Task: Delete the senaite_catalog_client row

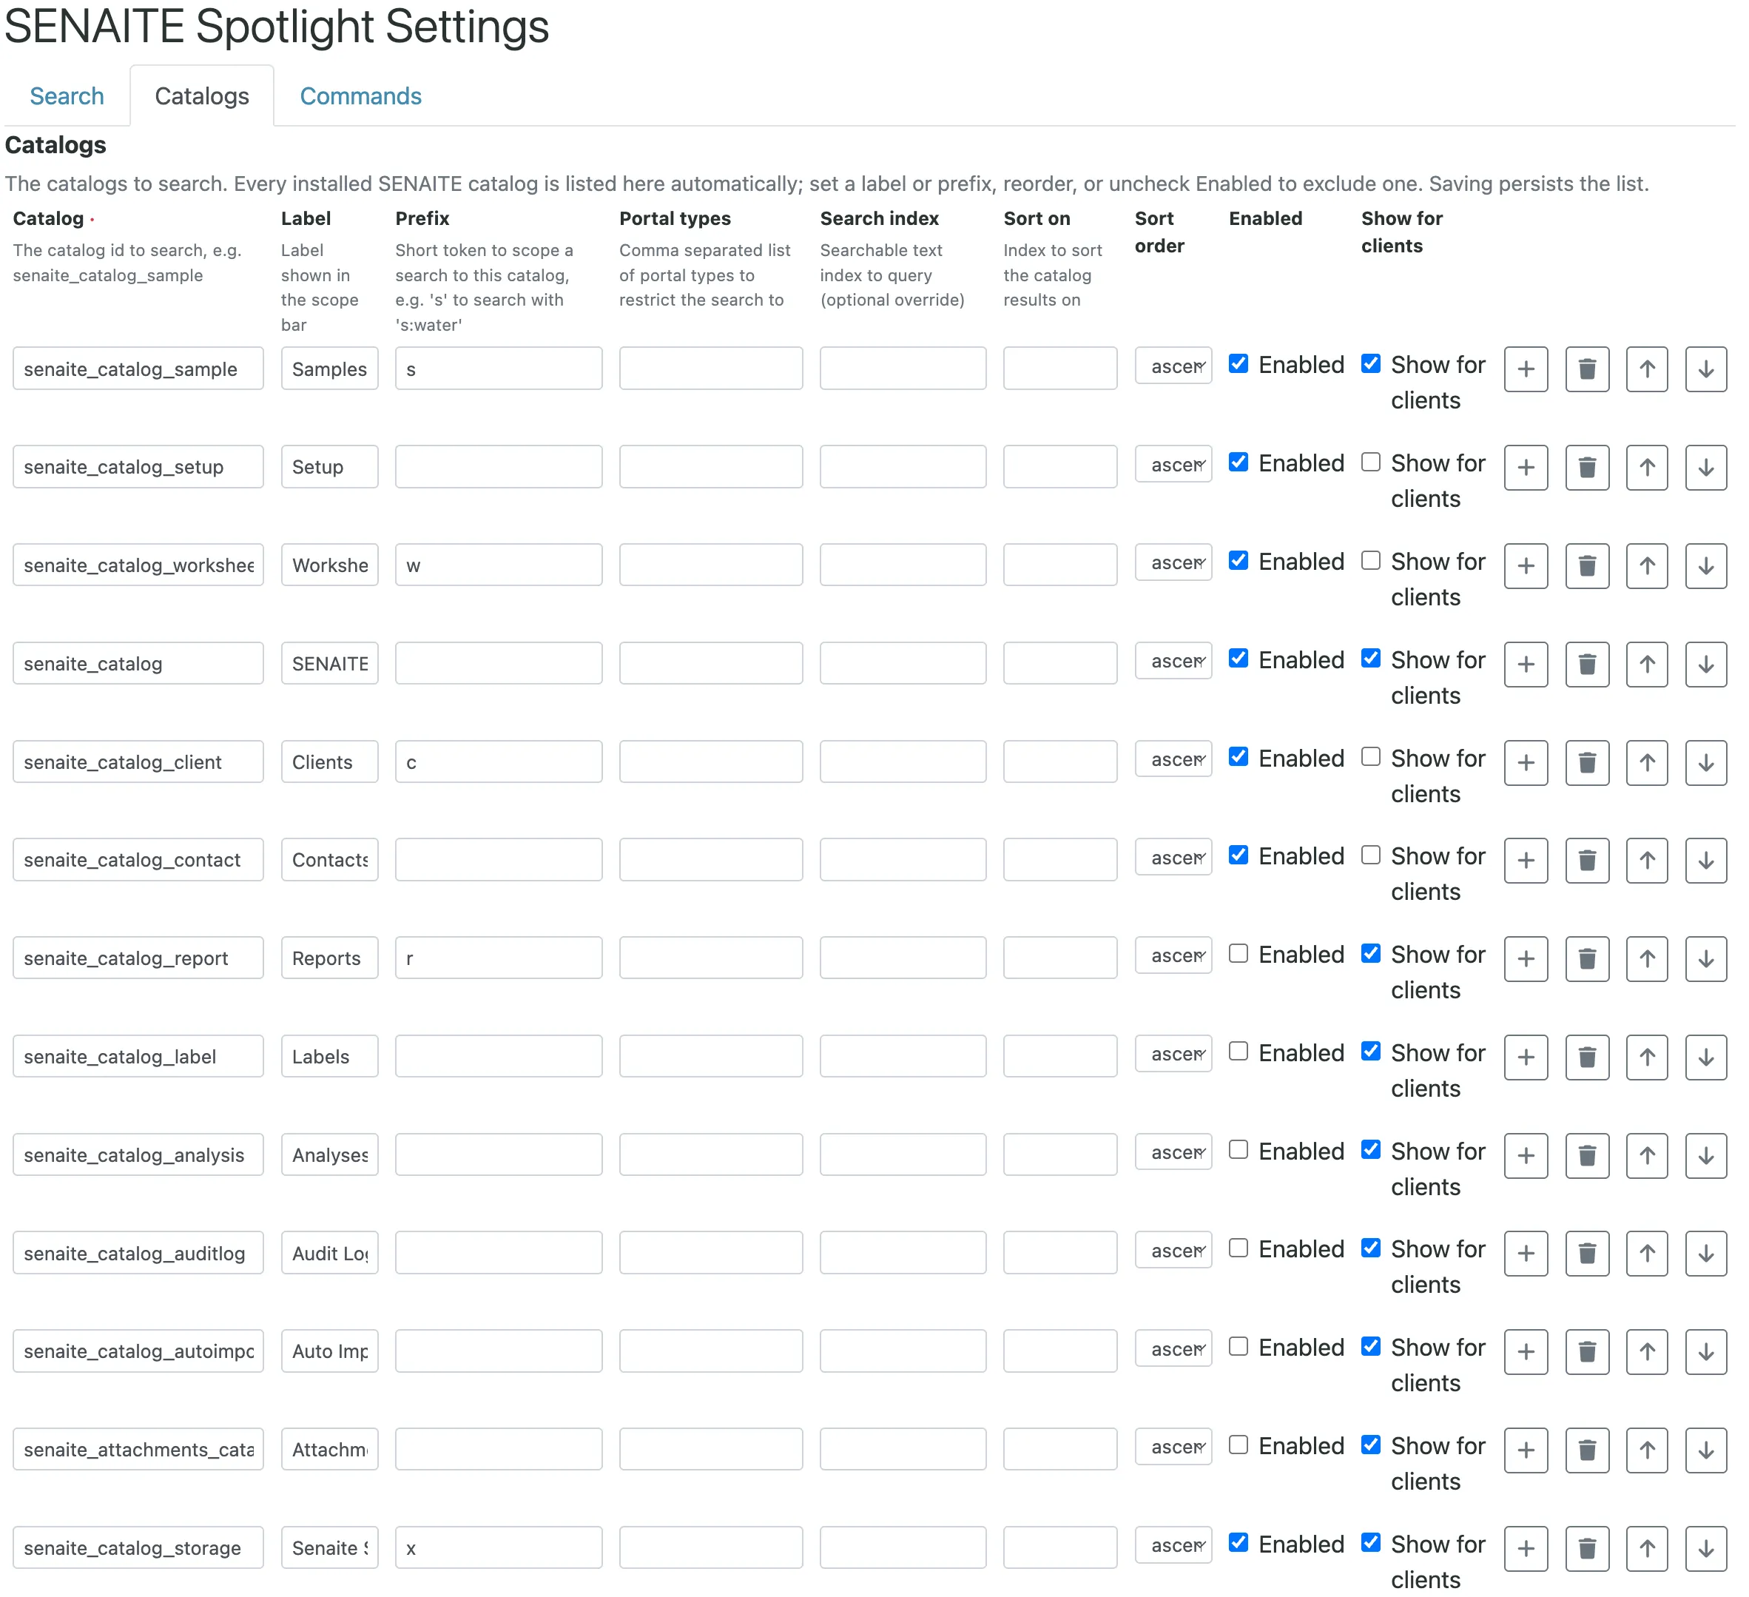Action: pos(1587,762)
